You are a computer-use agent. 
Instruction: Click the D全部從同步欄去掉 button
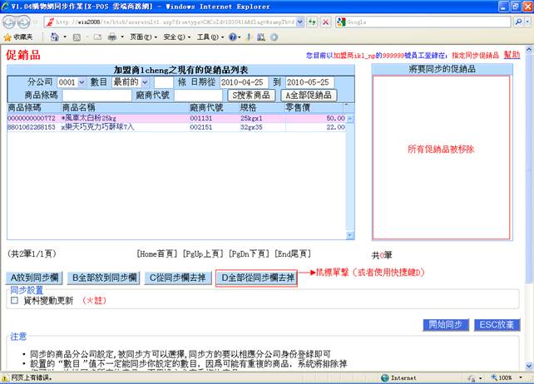[256, 278]
